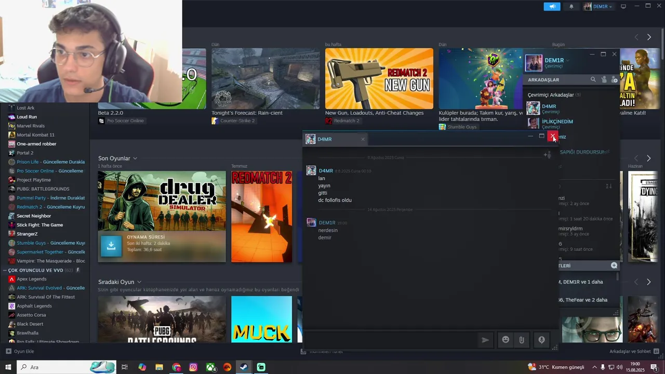The height and width of the screenshot is (374, 665).
Task: Attach a file with the paperclip icon
Action: pyautogui.click(x=521, y=340)
